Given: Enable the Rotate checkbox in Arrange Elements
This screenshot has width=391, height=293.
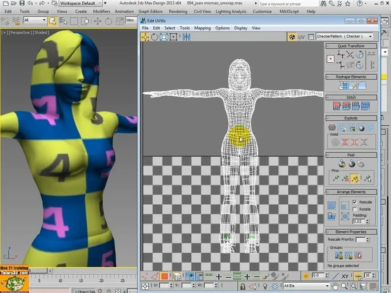Looking at the screenshot, I should click(355, 209).
